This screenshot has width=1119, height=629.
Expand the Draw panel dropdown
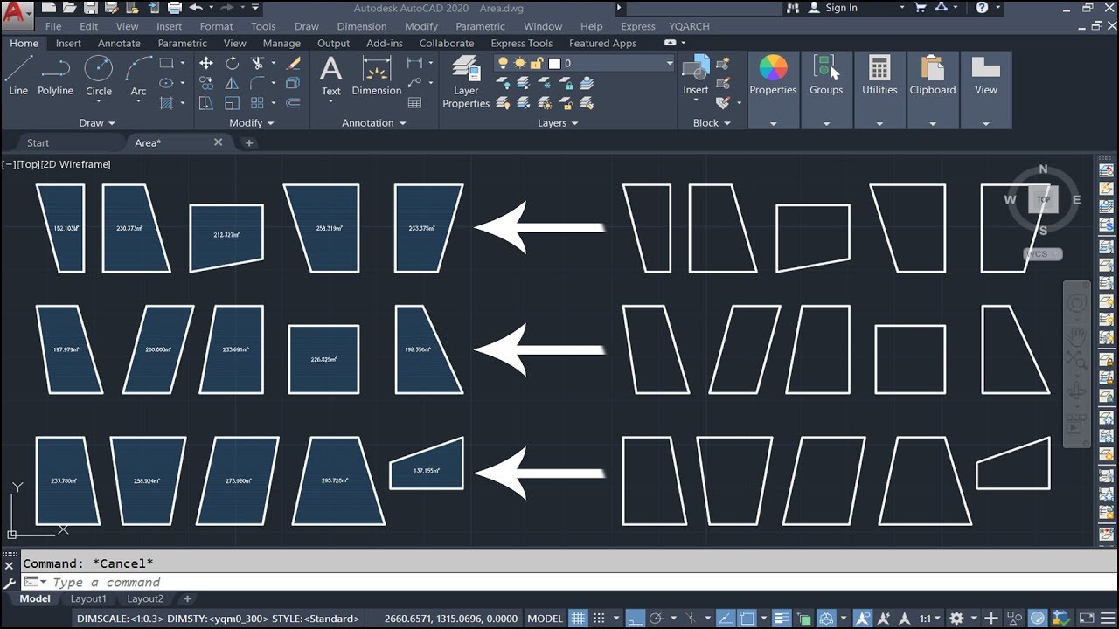tap(97, 123)
